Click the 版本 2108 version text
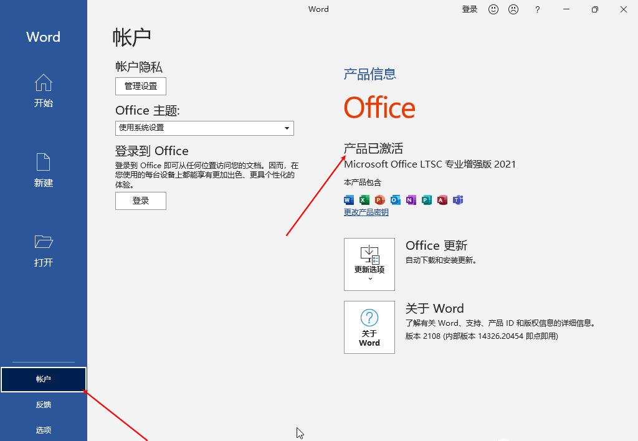 tap(482, 336)
